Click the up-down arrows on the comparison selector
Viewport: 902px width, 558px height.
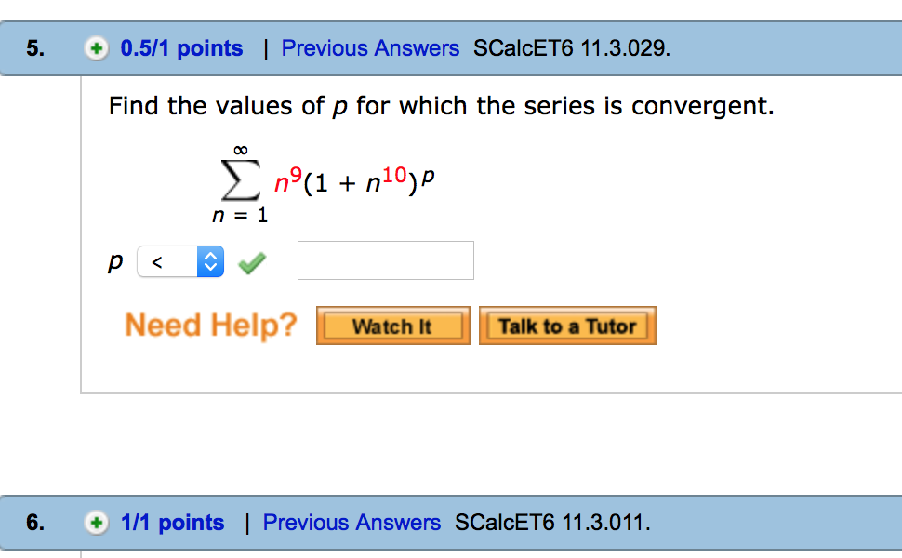[209, 261]
